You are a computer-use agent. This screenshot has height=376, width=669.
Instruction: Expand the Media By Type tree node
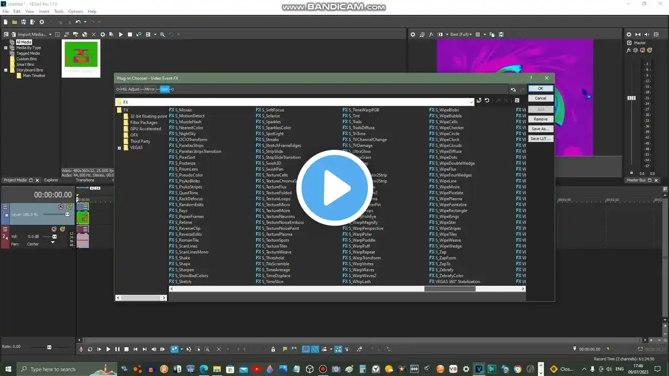point(6,48)
